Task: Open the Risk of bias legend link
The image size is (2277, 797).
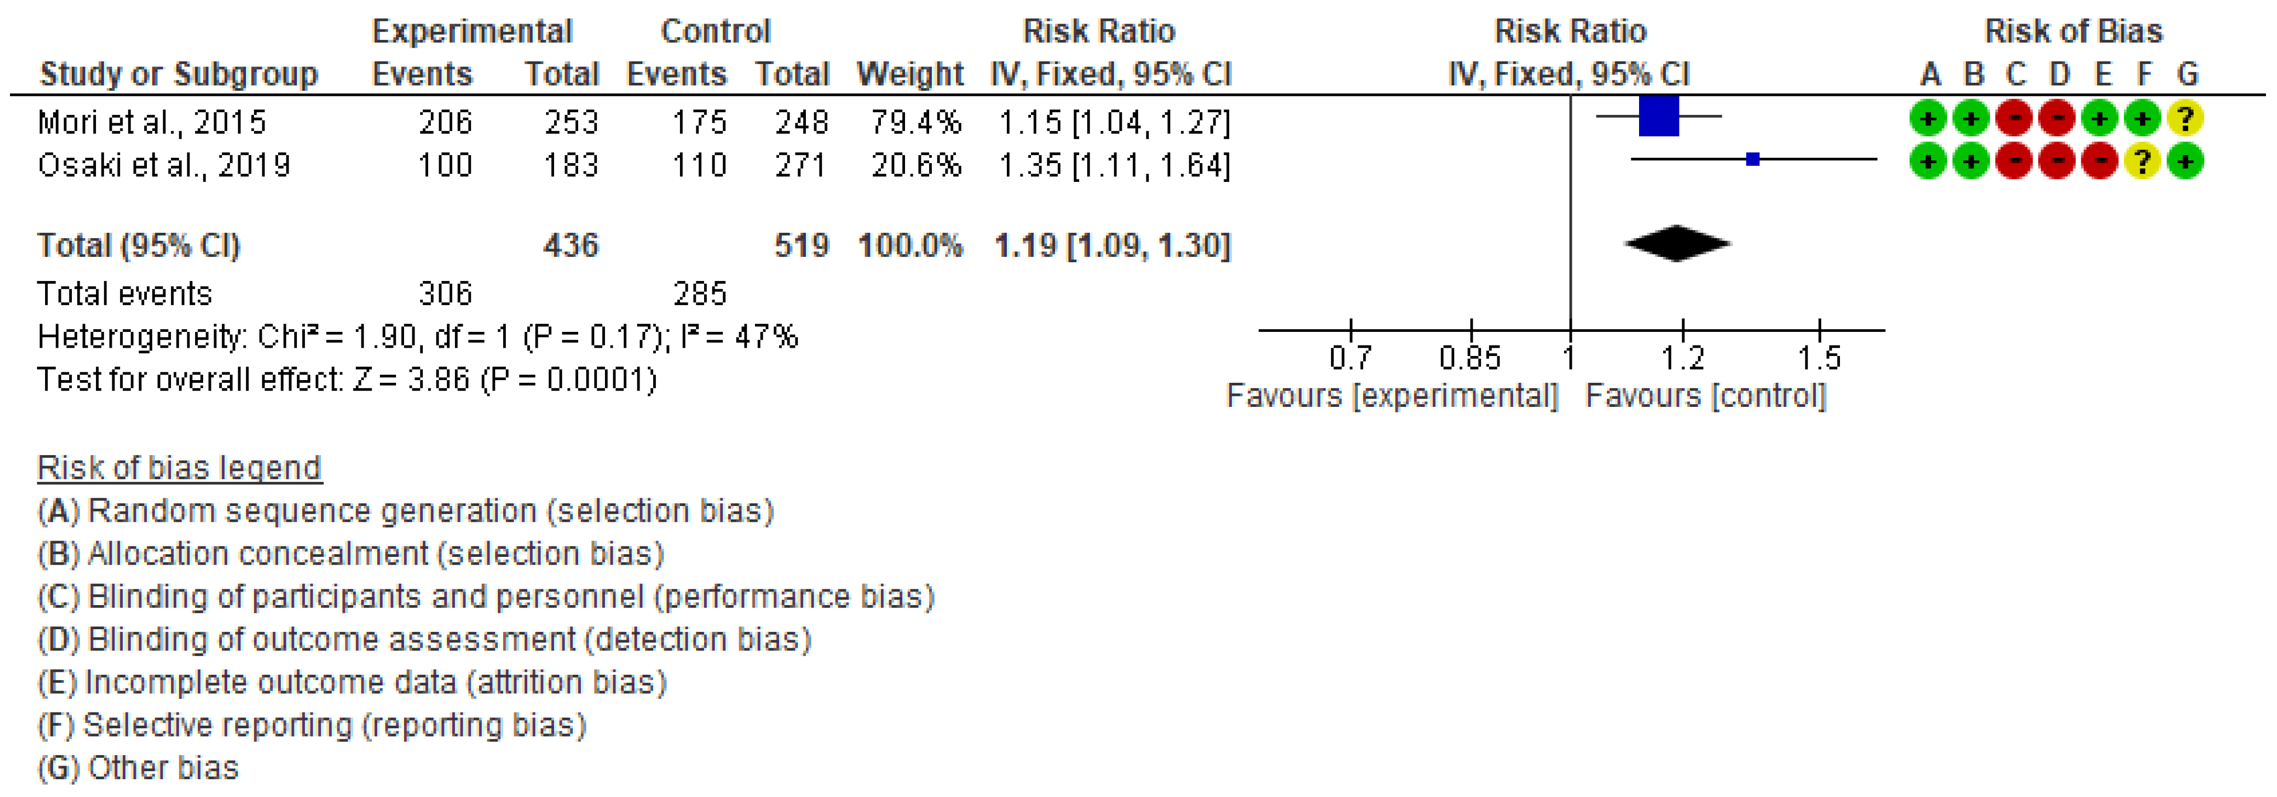Action: pos(179,467)
